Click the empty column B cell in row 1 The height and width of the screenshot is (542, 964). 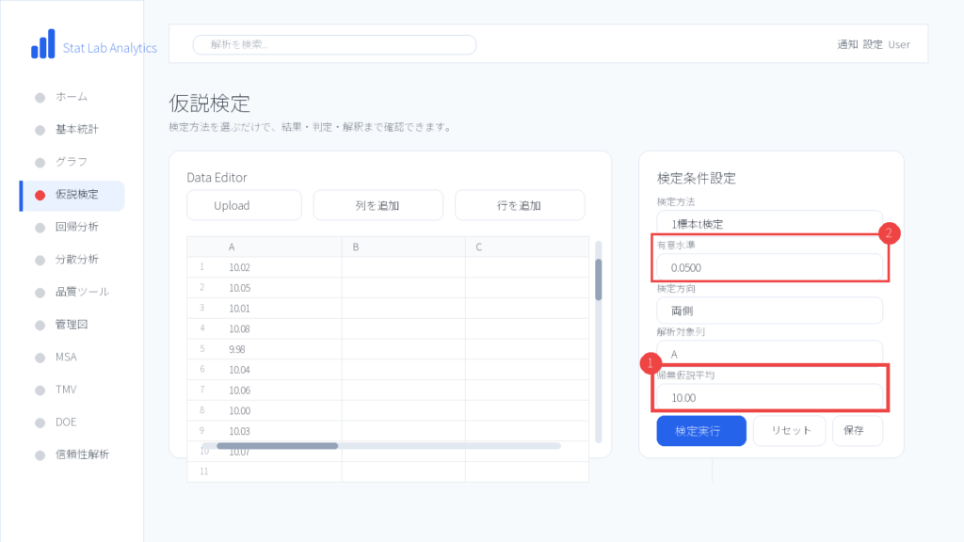coord(404,267)
